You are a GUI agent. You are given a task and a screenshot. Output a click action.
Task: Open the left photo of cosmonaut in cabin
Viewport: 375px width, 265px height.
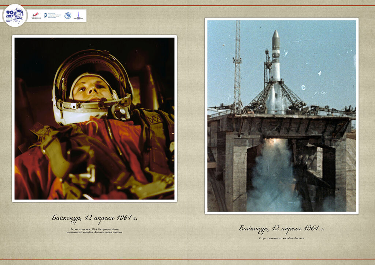click(94, 118)
